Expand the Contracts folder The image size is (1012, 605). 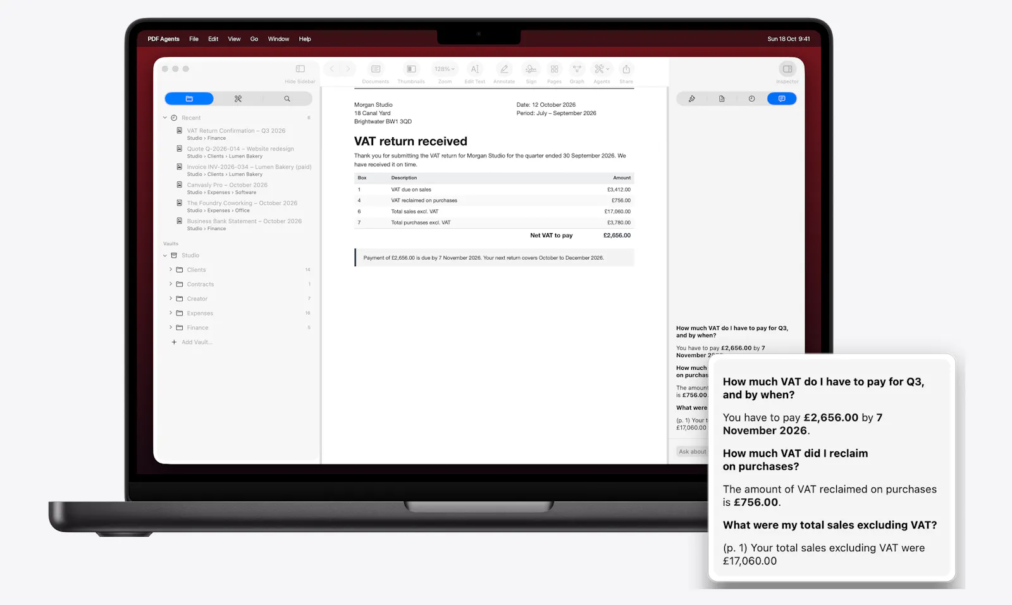pos(171,284)
